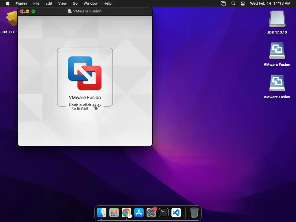The width and height of the screenshot is (296, 222).
Task: Open the Edit menu
Action: coord(49,3)
